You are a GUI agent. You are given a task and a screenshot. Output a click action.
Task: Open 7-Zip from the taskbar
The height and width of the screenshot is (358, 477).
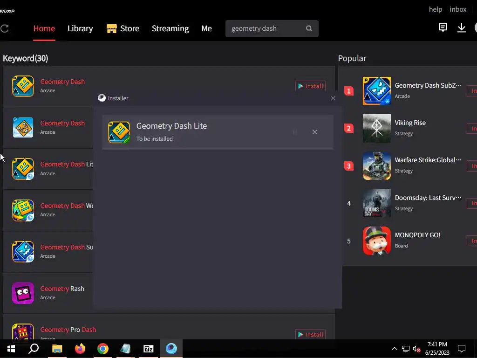(148, 349)
